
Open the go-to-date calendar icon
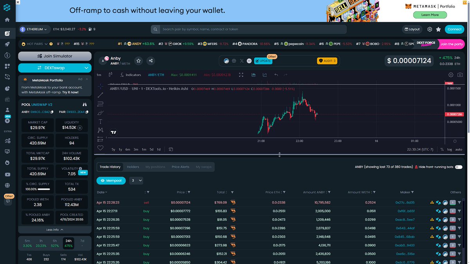click(x=171, y=149)
